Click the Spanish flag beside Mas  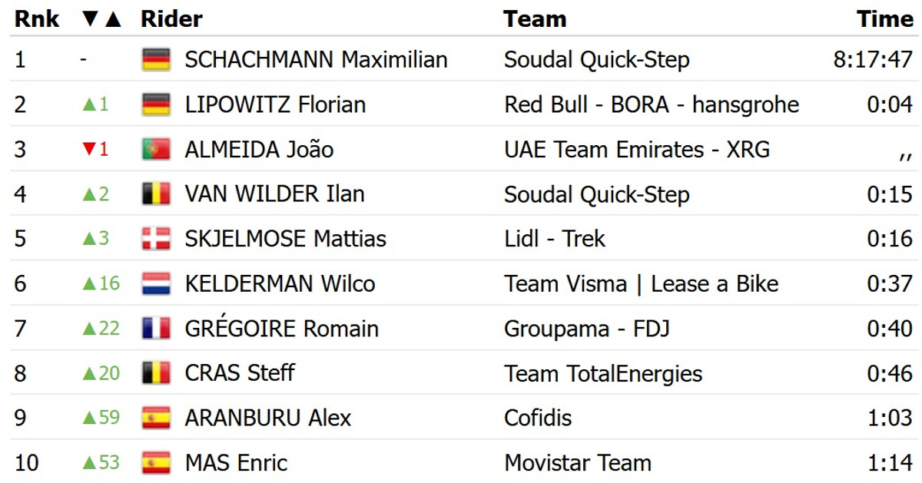156,463
